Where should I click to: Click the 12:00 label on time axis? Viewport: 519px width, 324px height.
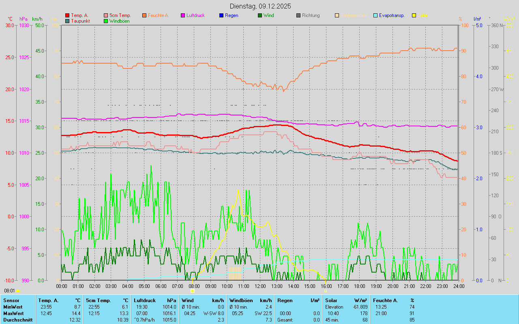point(260,286)
